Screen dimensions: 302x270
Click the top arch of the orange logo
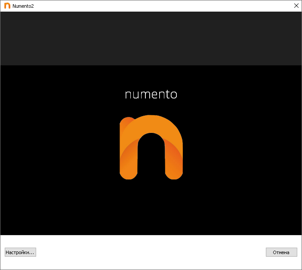point(151,123)
